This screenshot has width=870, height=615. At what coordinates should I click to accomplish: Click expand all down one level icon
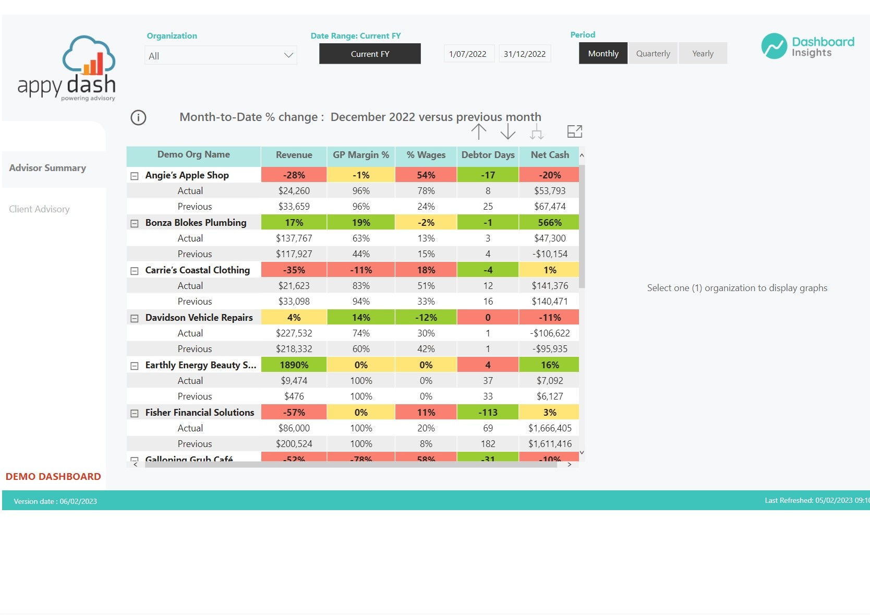pyautogui.click(x=537, y=132)
